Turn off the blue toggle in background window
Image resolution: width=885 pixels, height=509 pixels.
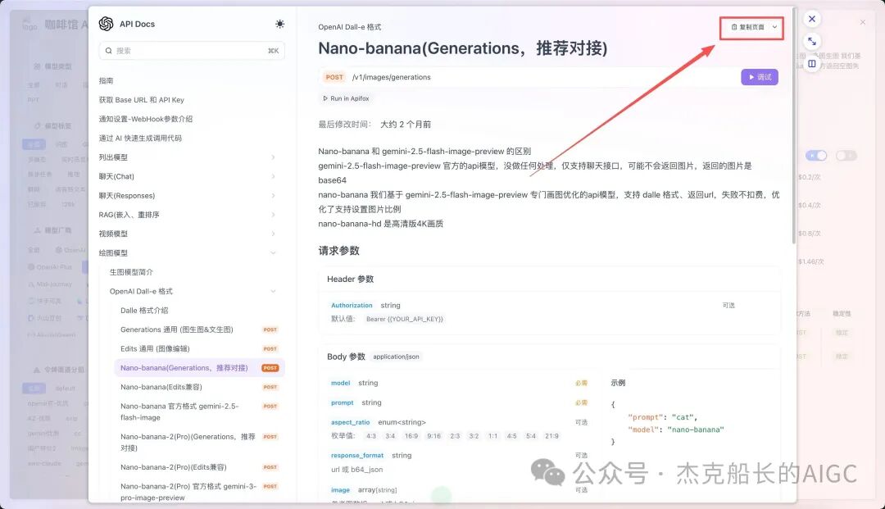tap(816, 155)
